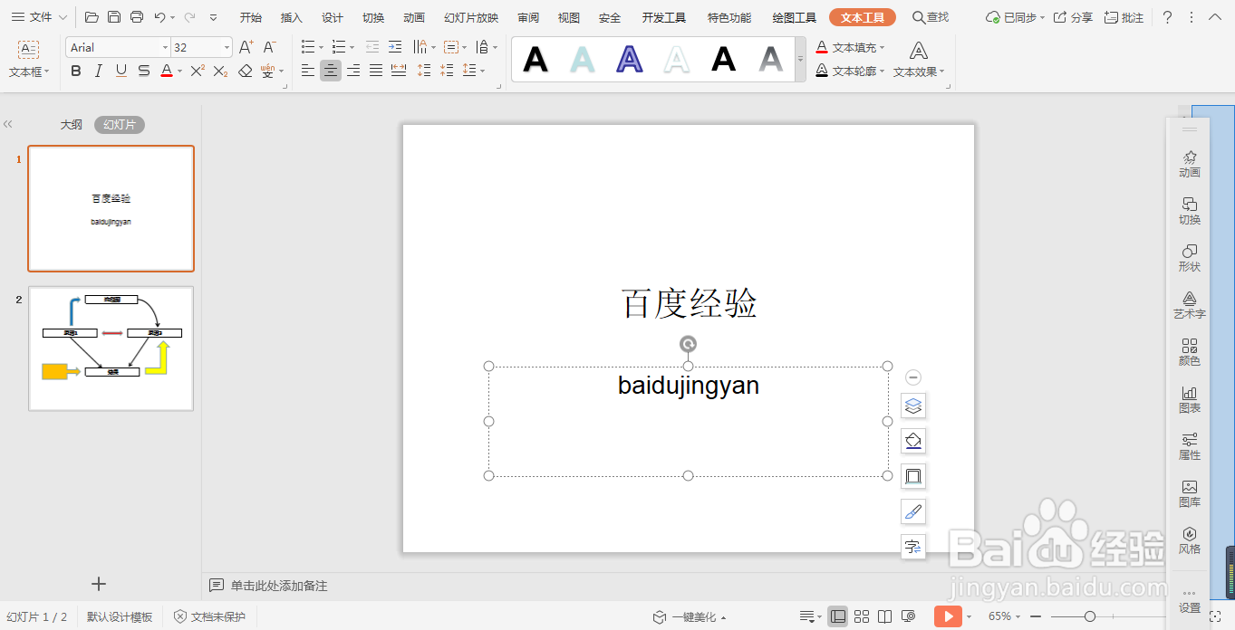Click the 查找 Find button
Viewport: 1235px width, 630px height.
point(931,17)
